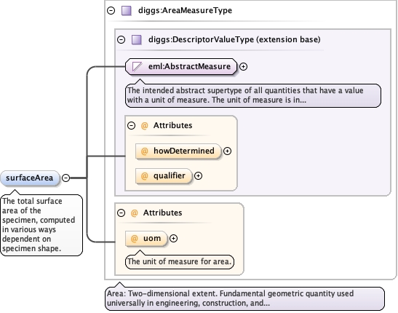Collapse the diggs:DescriptorValueType extension base
The image size is (398, 313).
[x=121, y=39]
